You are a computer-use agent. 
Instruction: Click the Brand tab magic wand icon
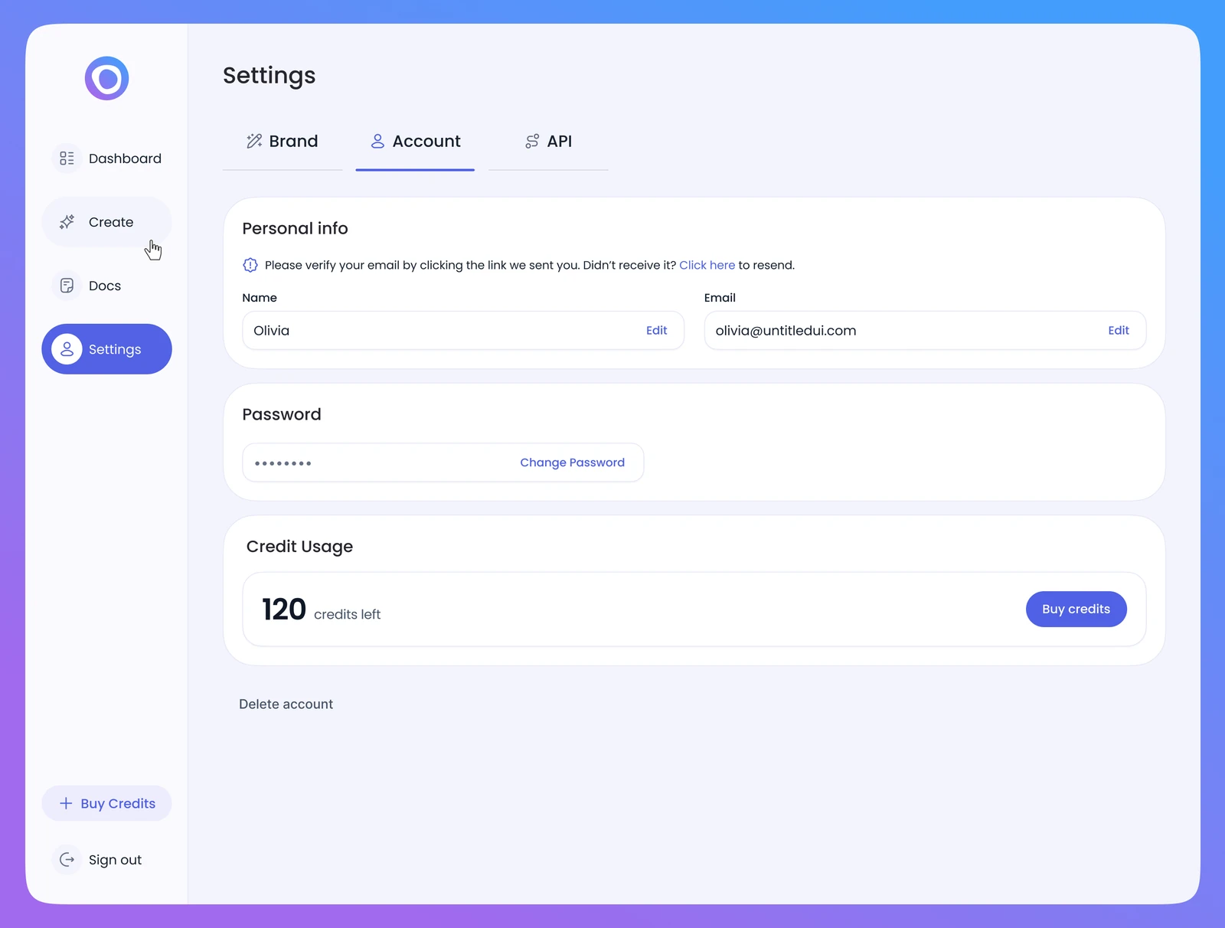(x=254, y=141)
